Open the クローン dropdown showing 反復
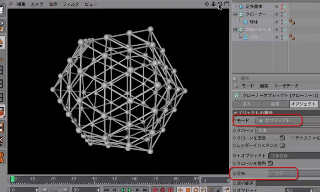The image size is (320, 192). click(288, 131)
